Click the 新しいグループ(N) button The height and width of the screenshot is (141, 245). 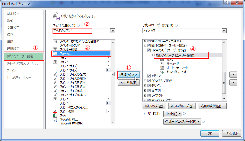click(x=182, y=106)
